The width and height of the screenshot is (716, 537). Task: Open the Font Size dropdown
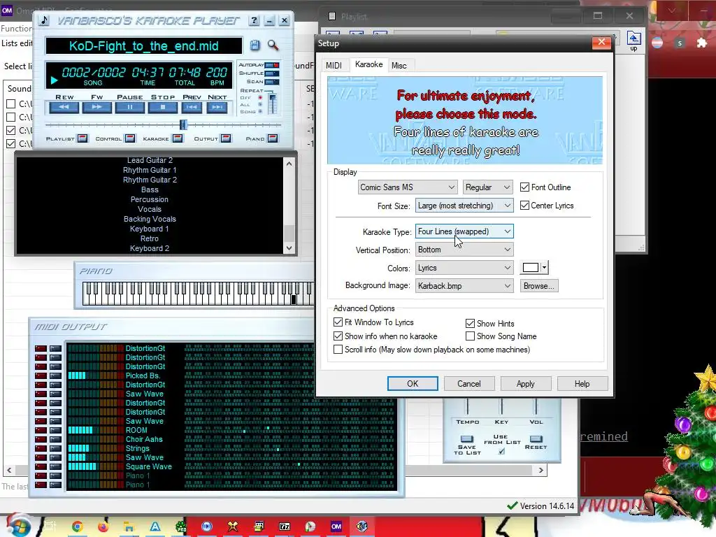tap(464, 206)
